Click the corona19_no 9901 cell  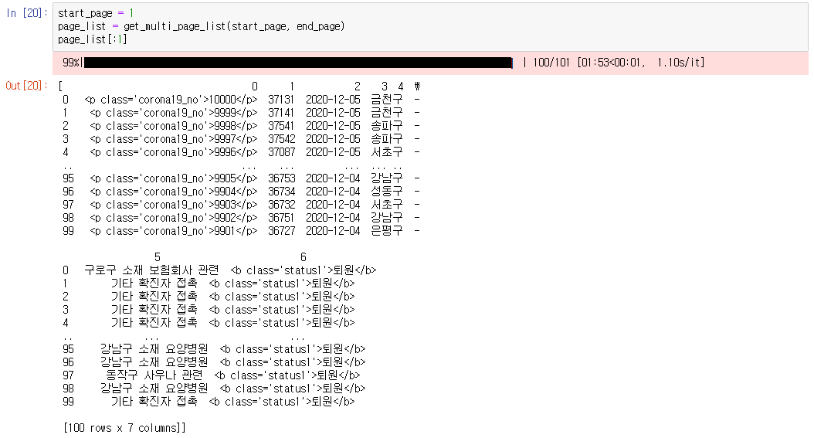174,231
